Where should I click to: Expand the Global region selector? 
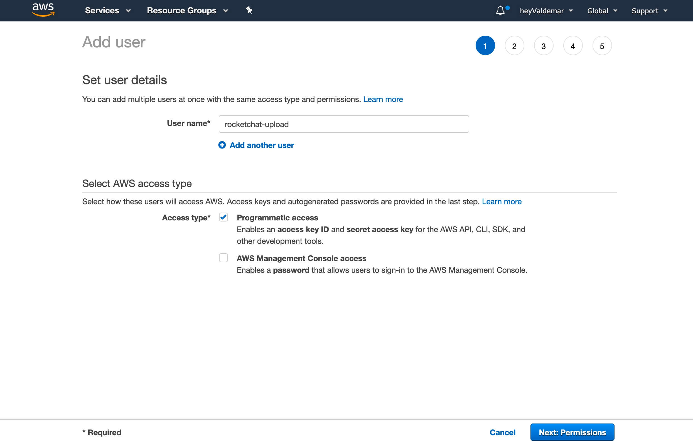point(602,11)
